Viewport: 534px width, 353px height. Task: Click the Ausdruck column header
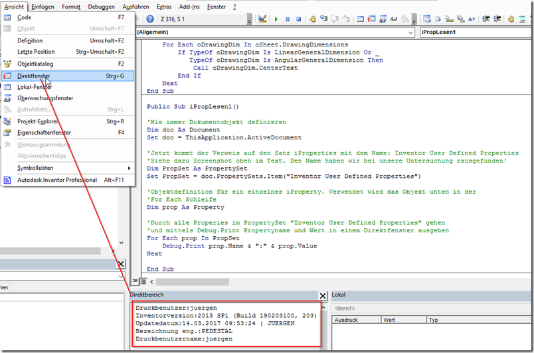point(356,320)
